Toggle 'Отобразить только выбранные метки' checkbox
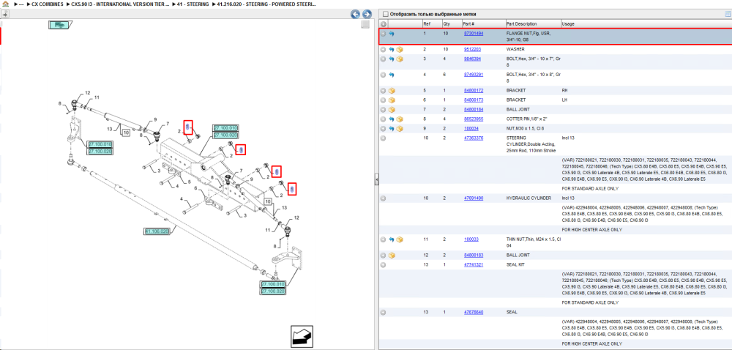The width and height of the screenshot is (732, 350). [386, 14]
